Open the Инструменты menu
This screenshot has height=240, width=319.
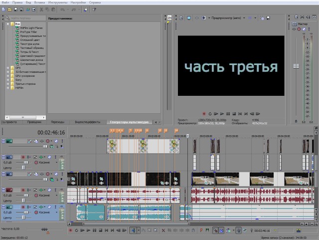[57, 2]
